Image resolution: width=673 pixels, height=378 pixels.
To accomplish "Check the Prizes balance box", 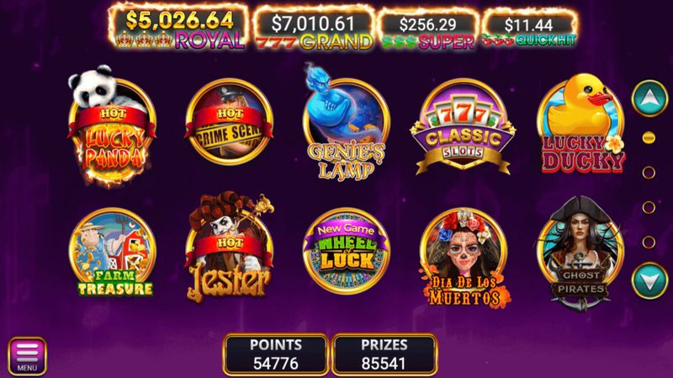I will coord(384,354).
